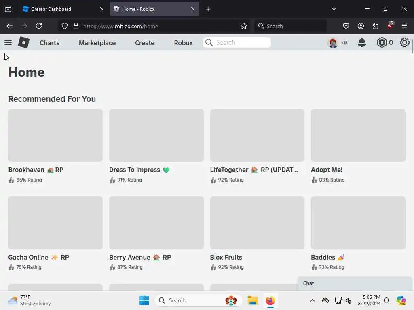This screenshot has height=310, width=414.
Task: Click the Windows taskbar search box
Action: (198, 300)
